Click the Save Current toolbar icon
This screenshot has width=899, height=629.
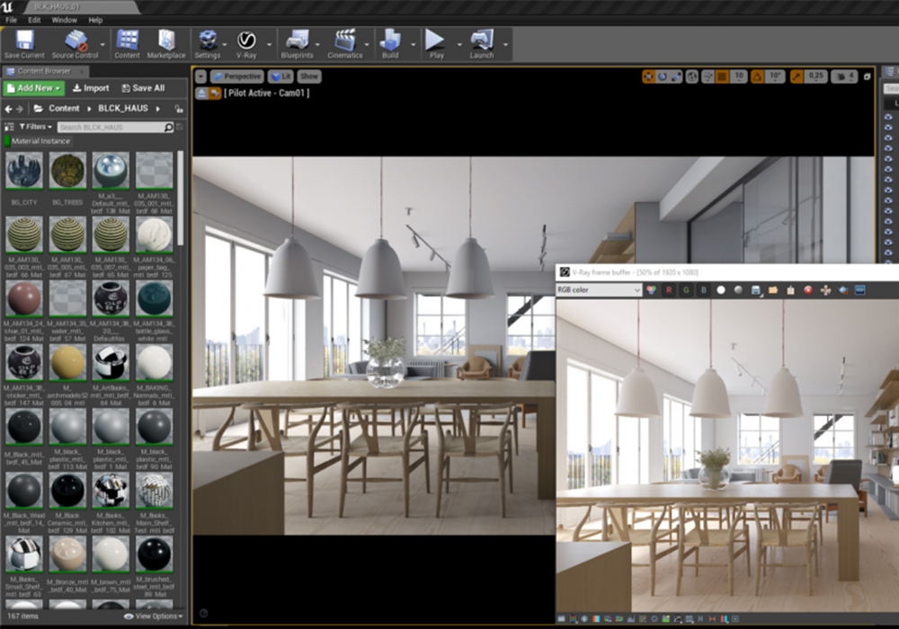24,40
